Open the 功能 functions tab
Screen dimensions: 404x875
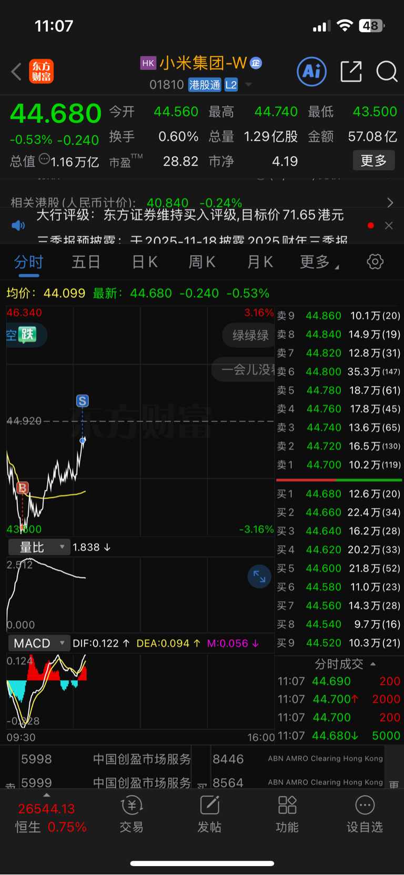coord(287,815)
